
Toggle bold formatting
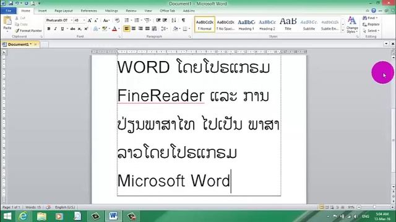point(49,29)
